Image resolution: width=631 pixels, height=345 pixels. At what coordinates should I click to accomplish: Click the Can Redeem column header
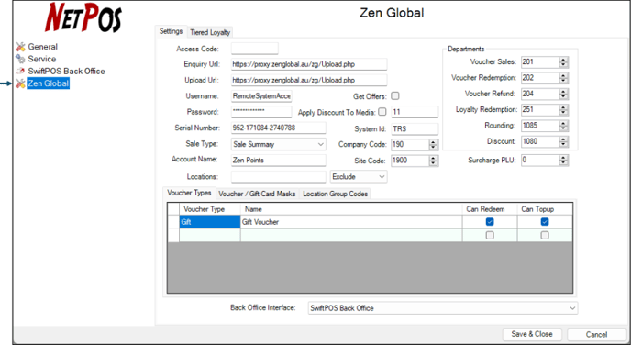(x=490, y=209)
